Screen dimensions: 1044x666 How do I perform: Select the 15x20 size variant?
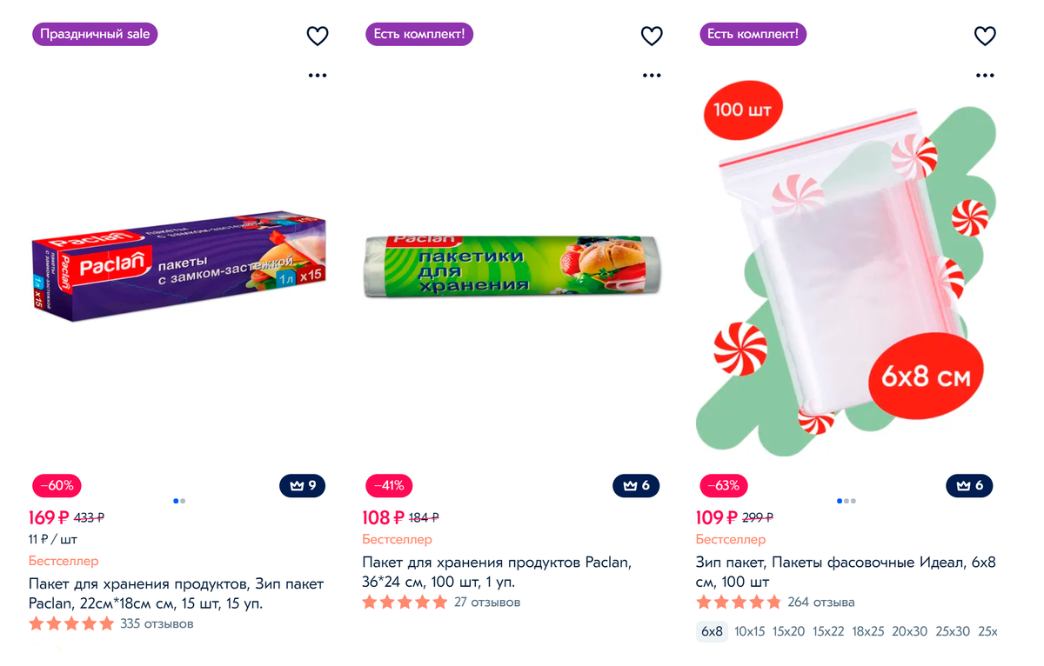(789, 632)
